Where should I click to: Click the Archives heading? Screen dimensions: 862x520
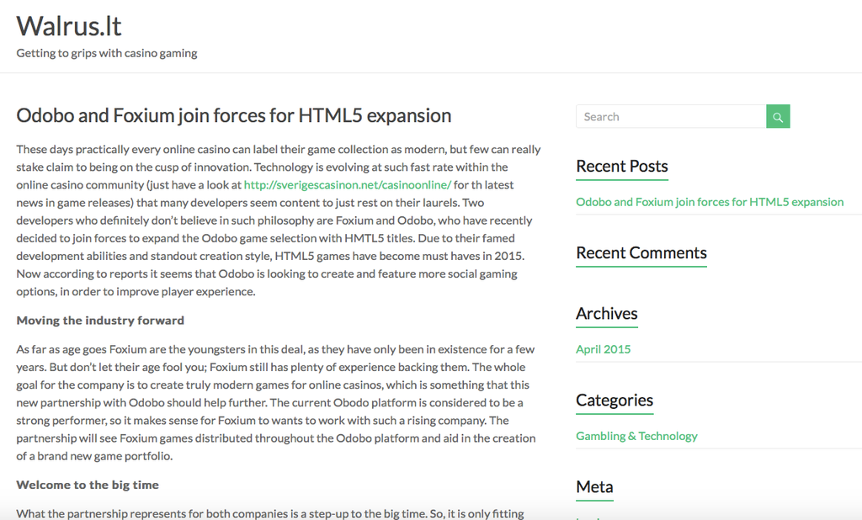click(607, 313)
